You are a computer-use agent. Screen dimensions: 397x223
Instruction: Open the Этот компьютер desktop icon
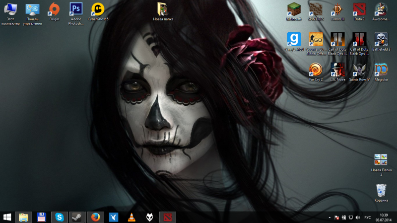10,14
